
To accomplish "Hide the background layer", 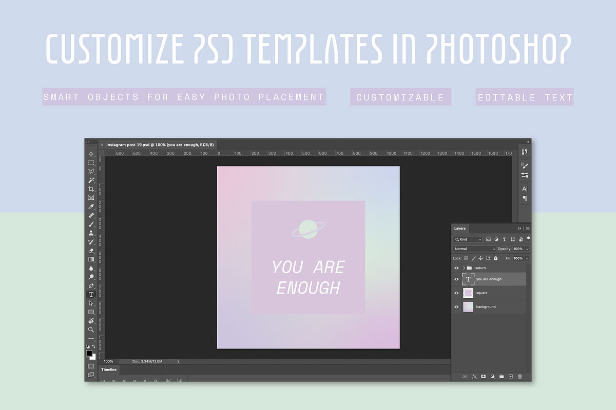I will pyautogui.click(x=456, y=306).
